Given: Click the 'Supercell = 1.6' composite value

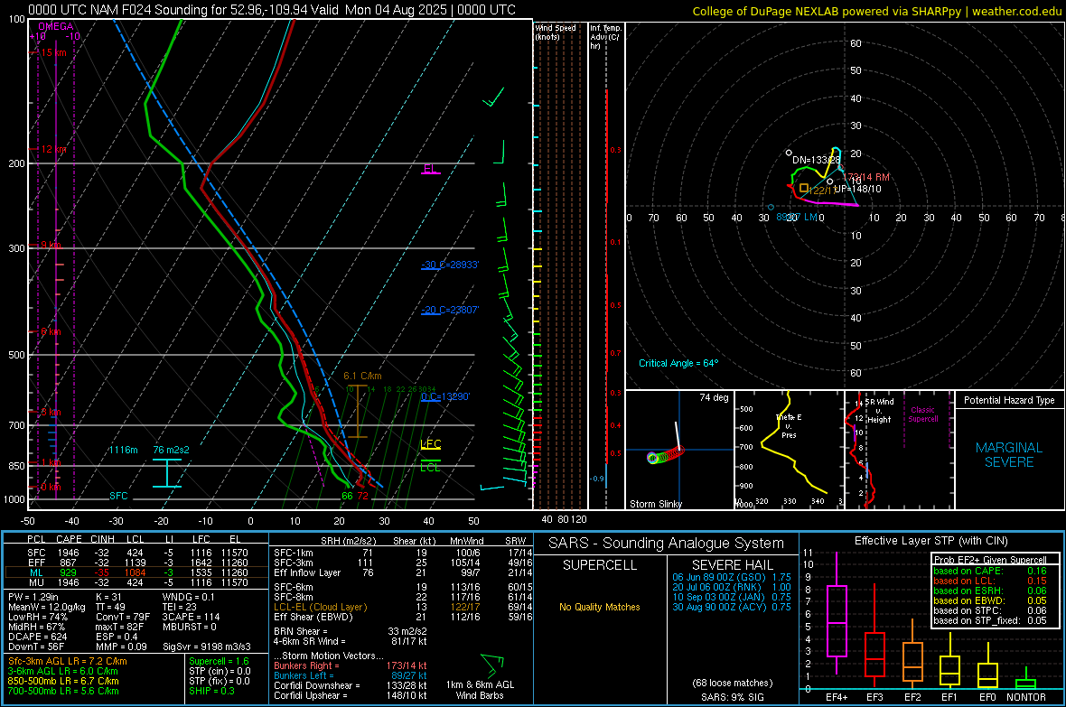Looking at the screenshot, I should 219,661.
